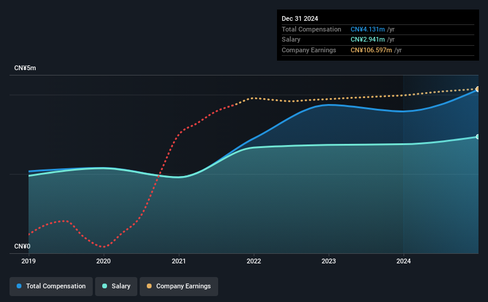Click the CN¥4.131m total compensation value
The height and width of the screenshot is (302, 488).
coord(367,29)
